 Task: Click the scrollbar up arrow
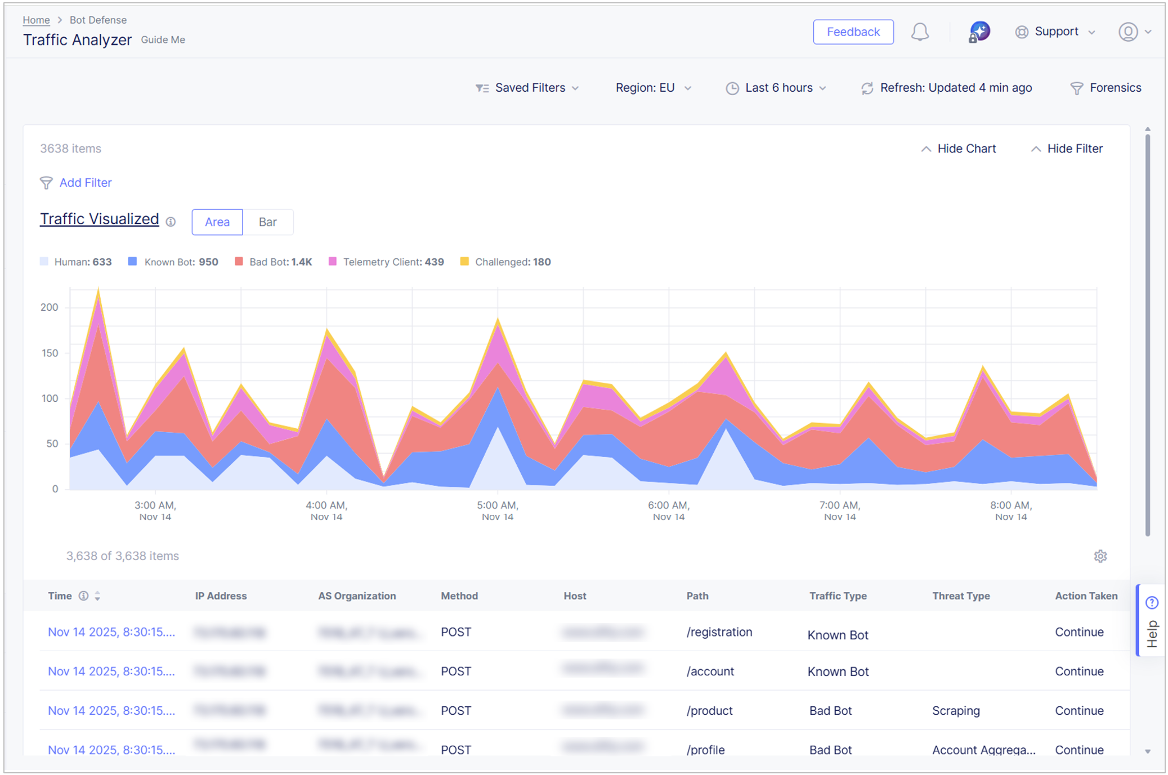(x=1147, y=129)
